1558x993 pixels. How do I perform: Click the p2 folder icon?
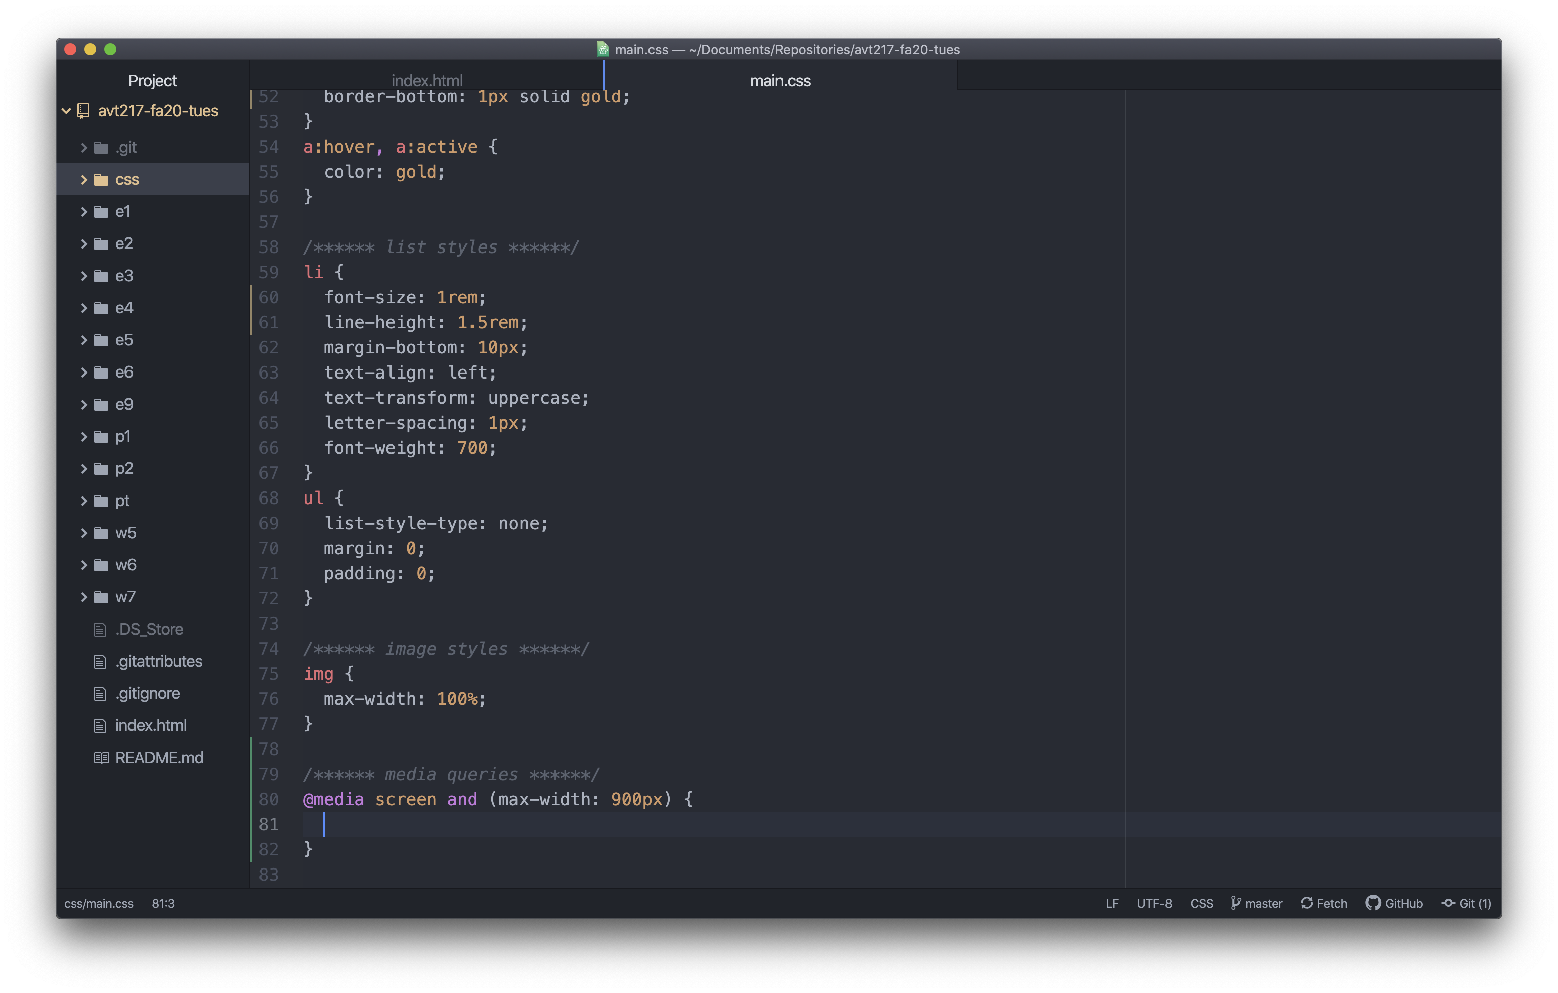pyautogui.click(x=101, y=469)
